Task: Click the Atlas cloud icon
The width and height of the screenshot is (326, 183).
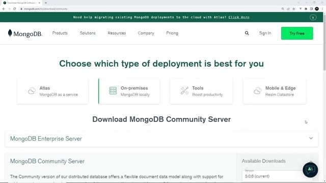Action: tap(32, 91)
